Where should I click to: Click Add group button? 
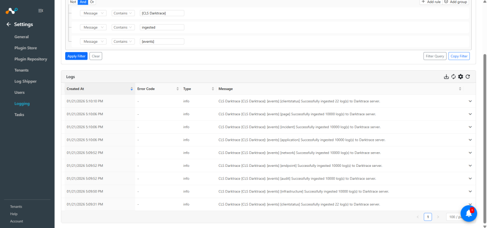(456, 2)
